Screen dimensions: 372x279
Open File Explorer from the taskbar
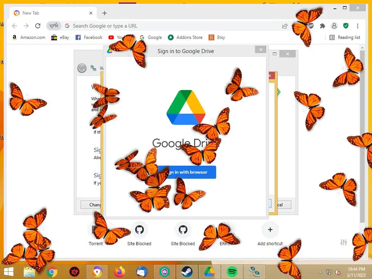tap(29, 272)
